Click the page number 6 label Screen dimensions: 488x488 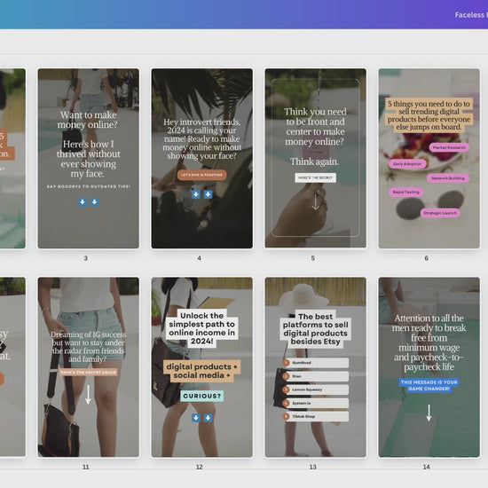click(x=427, y=258)
